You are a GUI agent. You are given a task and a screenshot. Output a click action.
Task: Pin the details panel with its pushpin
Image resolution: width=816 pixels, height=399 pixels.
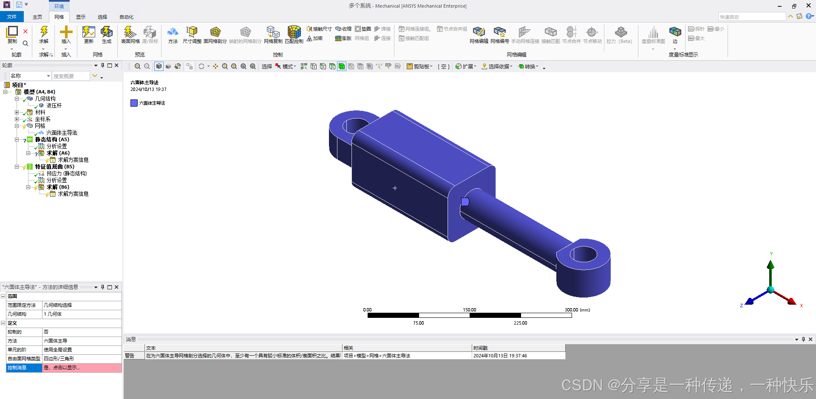102,287
